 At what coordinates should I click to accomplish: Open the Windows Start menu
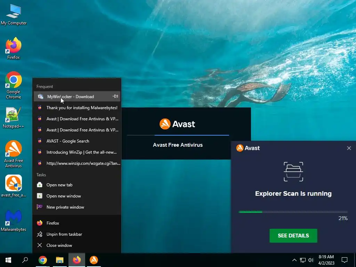coord(8,260)
